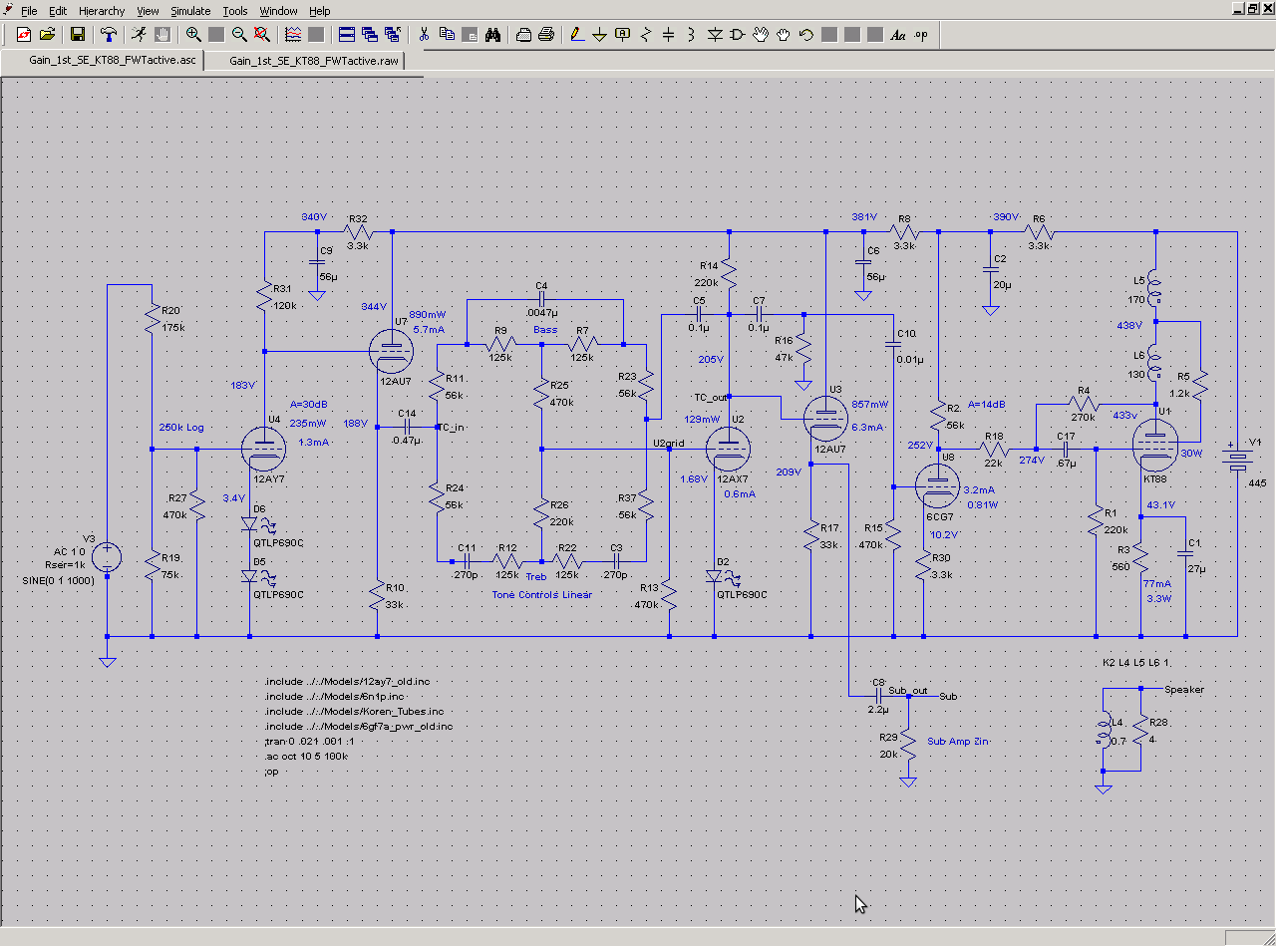1276x946 pixels.
Task: Click the 12AX7 tube U2 symbol
Action: [728, 449]
